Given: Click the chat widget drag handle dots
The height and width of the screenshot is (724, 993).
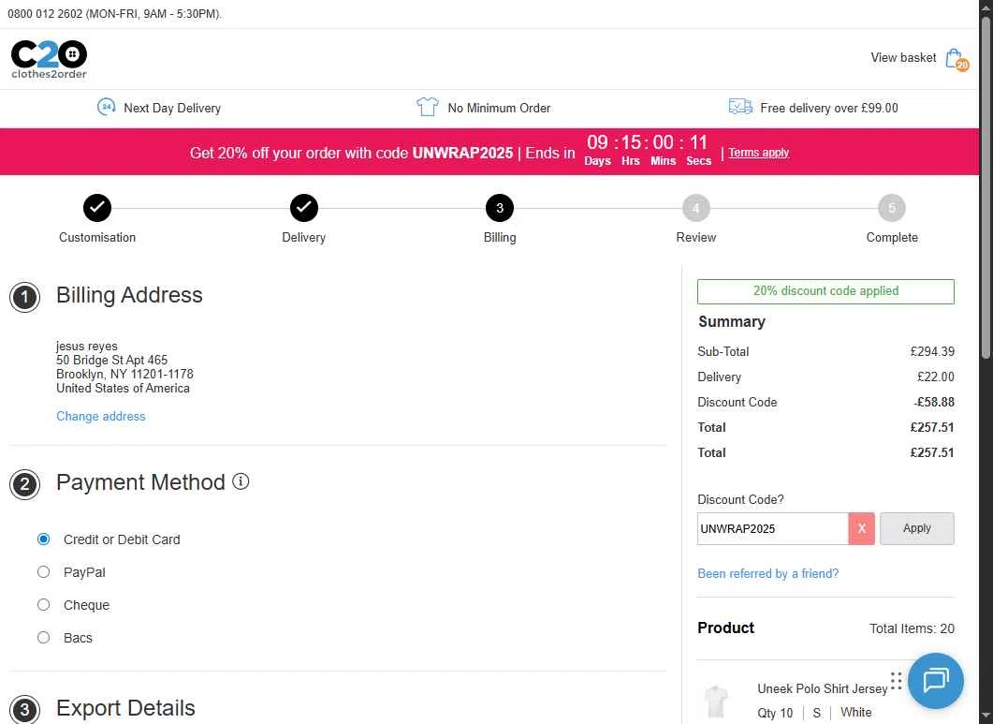Looking at the screenshot, I should (896, 681).
